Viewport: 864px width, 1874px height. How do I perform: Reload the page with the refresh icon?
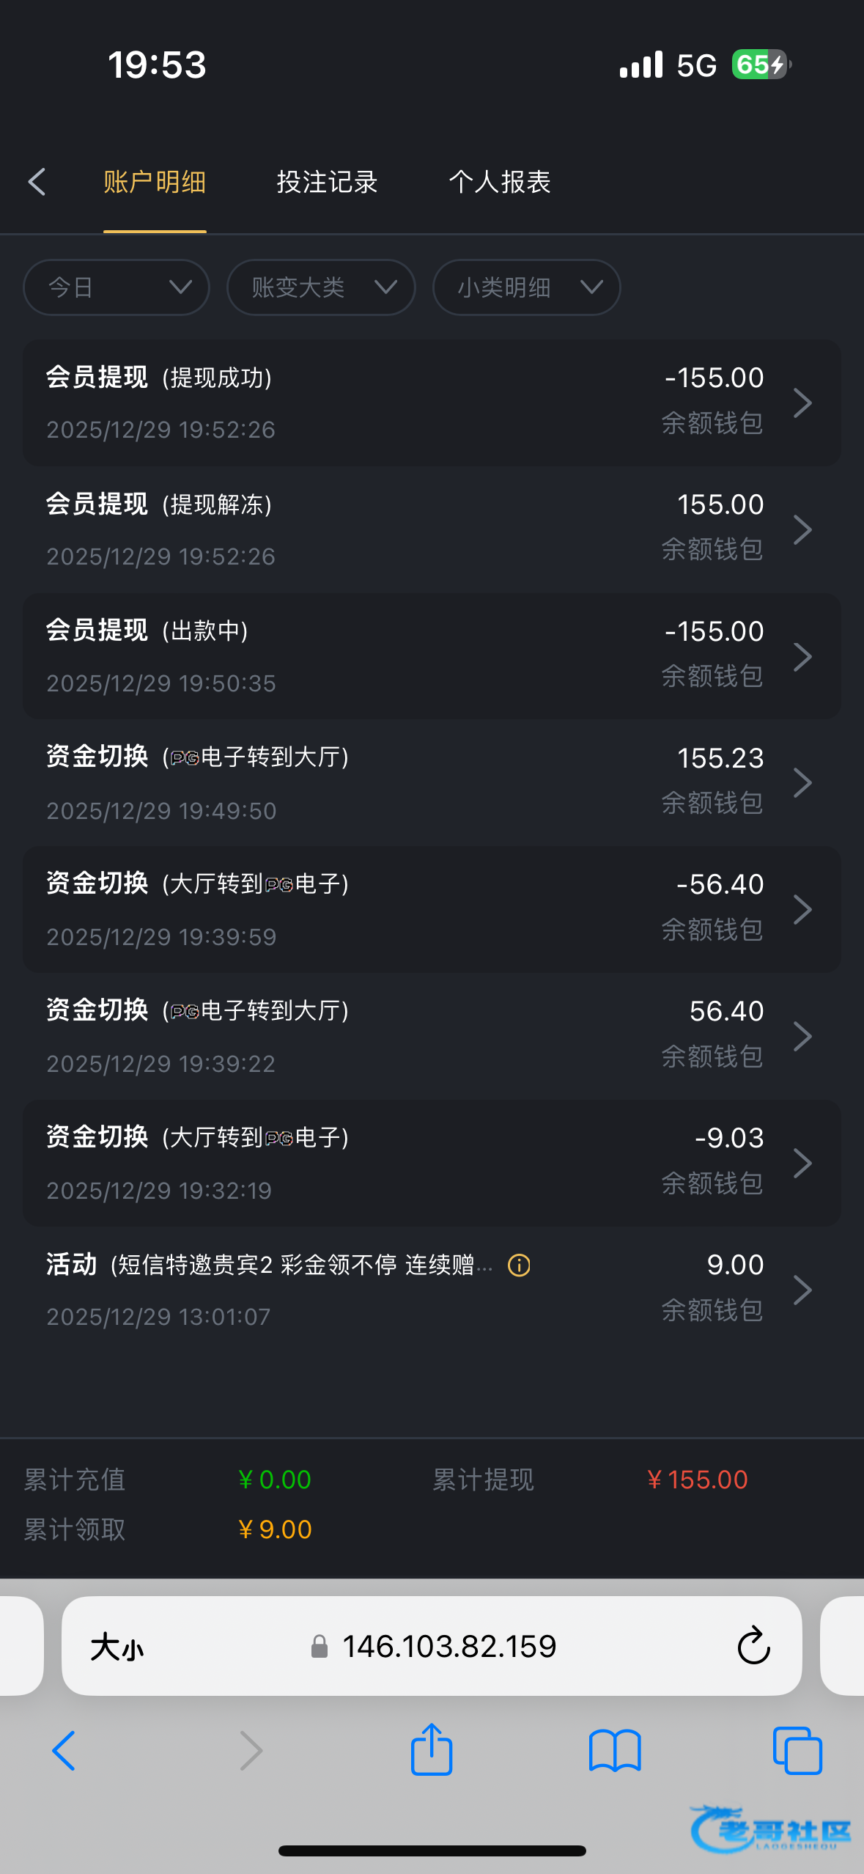click(x=753, y=1646)
